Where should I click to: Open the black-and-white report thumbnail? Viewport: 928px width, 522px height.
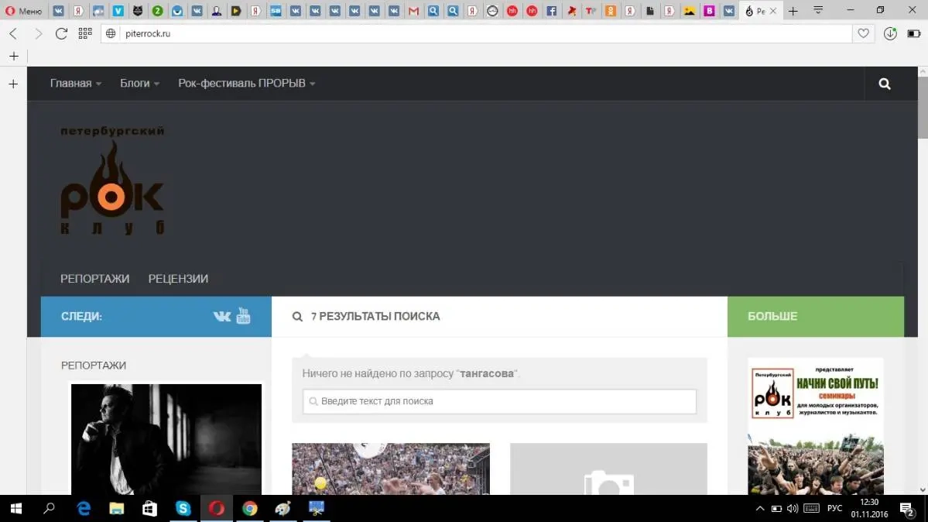166,439
